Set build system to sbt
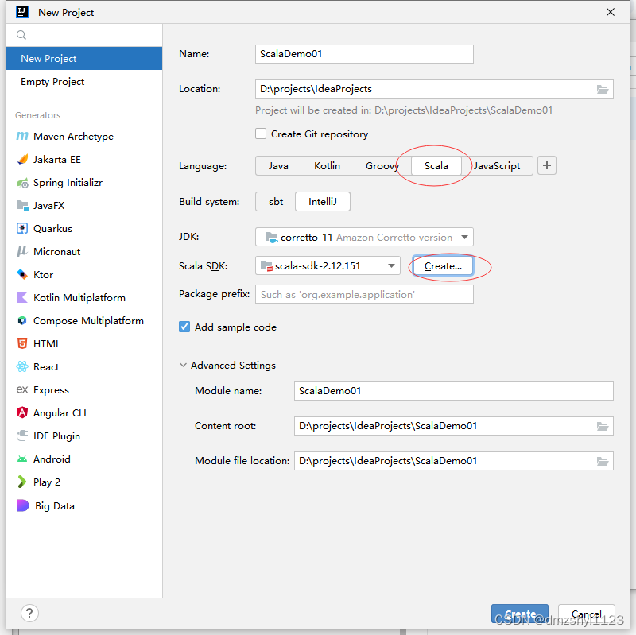 point(276,202)
